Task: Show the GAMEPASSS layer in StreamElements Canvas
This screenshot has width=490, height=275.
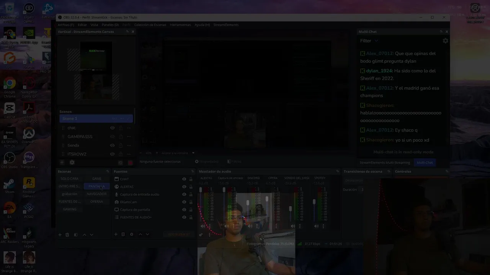Action: click(112, 137)
